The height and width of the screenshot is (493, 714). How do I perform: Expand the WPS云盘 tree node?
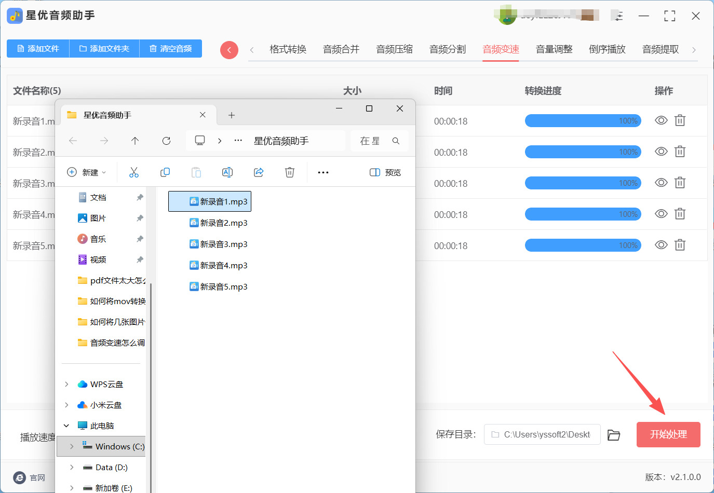66,384
